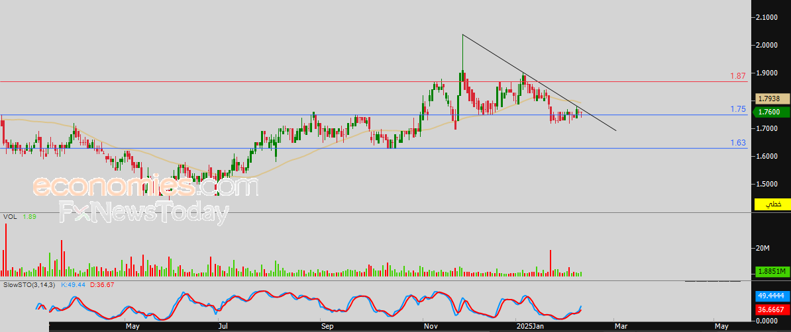Click the SlowSTO(3,14,3) indicator label
The height and width of the screenshot is (332, 791).
coord(30,285)
